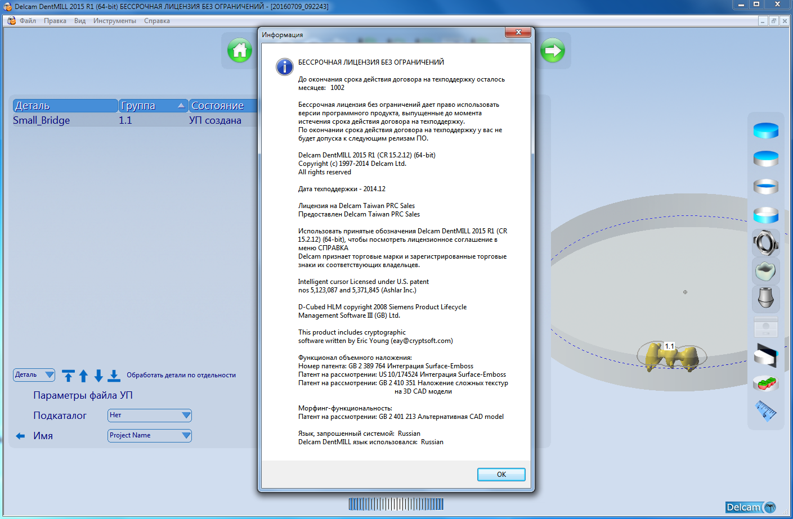Toggle the metal fixture holder icon
The image size is (793, 519).
pyautogui.click(x=766, y=243)
